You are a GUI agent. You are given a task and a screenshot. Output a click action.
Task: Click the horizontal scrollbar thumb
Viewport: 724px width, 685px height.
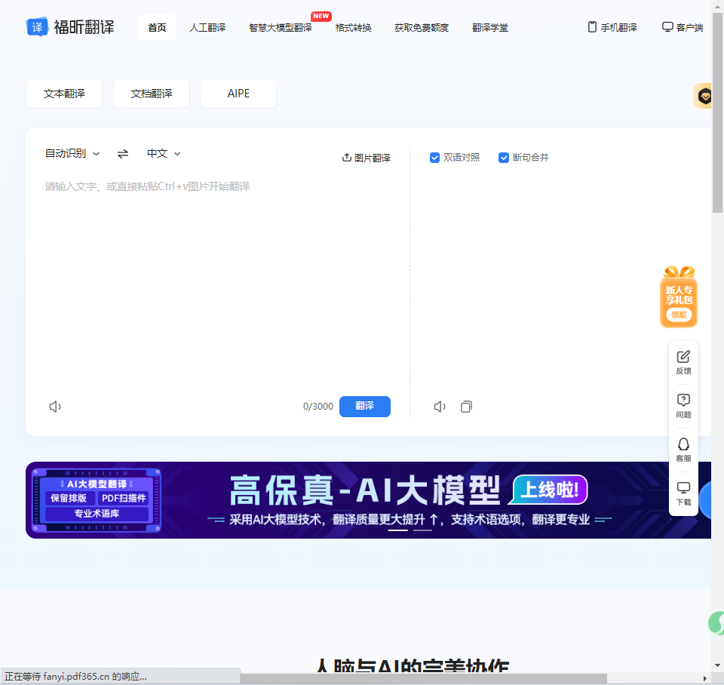tap(424, 678)
